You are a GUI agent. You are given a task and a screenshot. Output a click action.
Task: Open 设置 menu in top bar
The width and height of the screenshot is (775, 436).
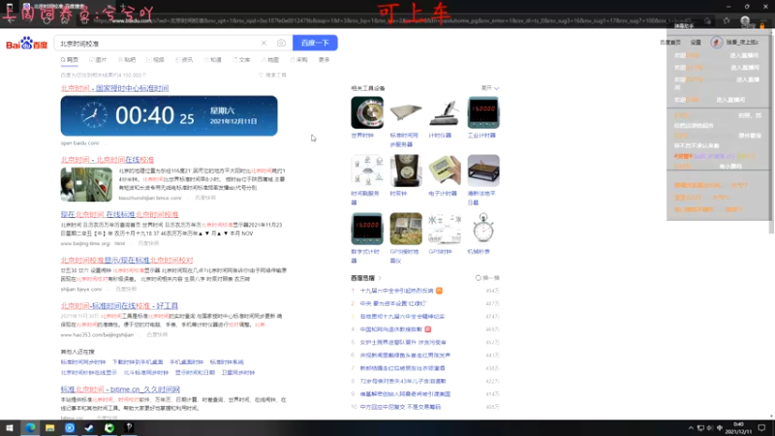point(696,43)
